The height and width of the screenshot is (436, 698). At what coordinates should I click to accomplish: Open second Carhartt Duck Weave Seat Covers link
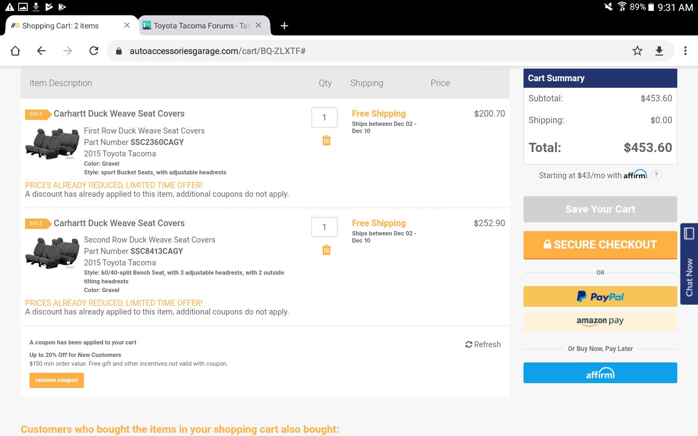pos(119,223)
